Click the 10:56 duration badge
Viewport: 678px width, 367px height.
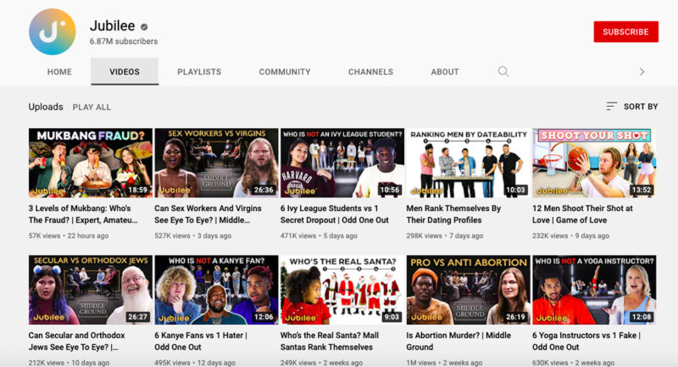point(389,190)
